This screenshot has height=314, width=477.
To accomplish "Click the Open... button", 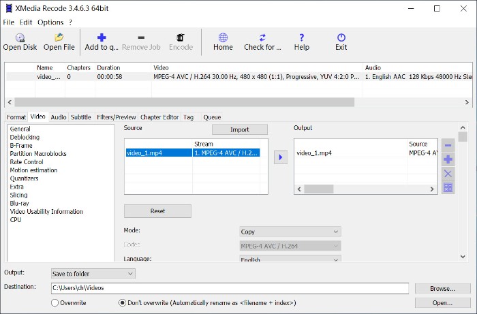I will (x=443, y=303).
